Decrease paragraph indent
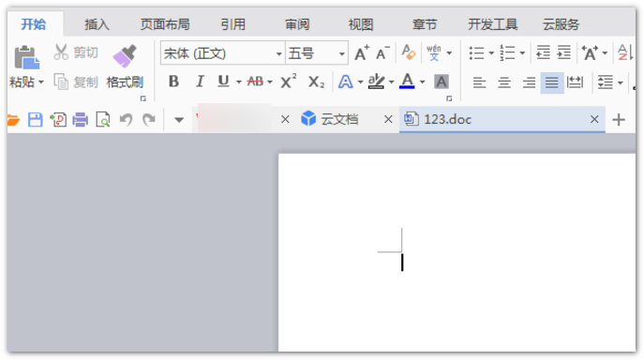Image resolution: width=644 pixels, height=360 pixels. pyautogui.click(x=544, y=52)
